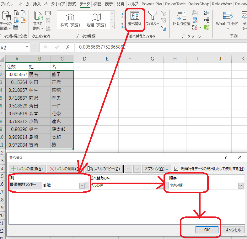Open the 区切り位置 text-to-columns tool
The image size is (247, 239).
click(x=182, y=18)
